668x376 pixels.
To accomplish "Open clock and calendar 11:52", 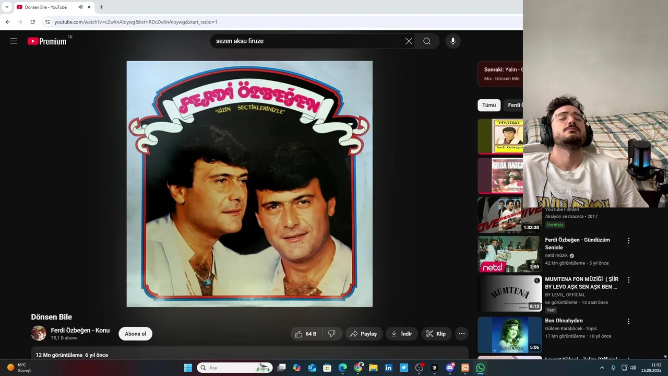I will [651, 368].
